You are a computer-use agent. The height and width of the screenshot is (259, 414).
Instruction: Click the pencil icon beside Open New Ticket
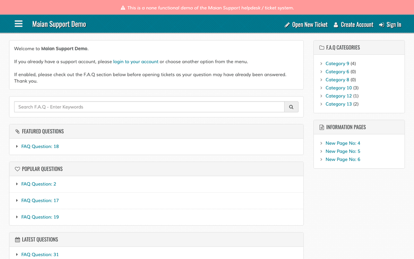pyautogui.click(x=287, y=25)
